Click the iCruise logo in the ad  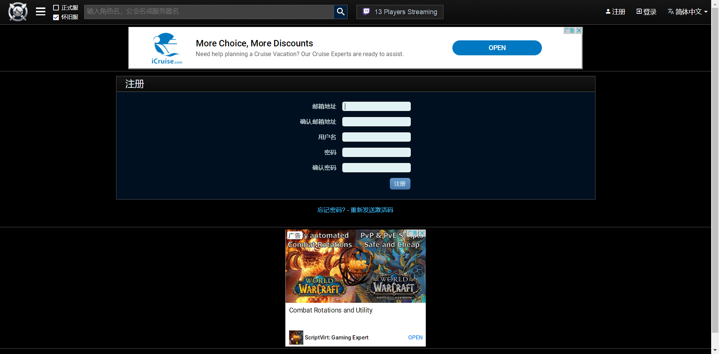[167, 49]
